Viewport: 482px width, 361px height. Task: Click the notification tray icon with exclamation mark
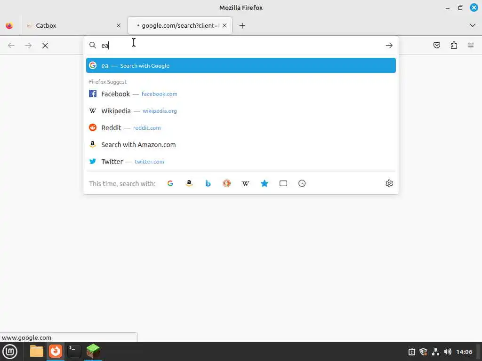point(411,352)
